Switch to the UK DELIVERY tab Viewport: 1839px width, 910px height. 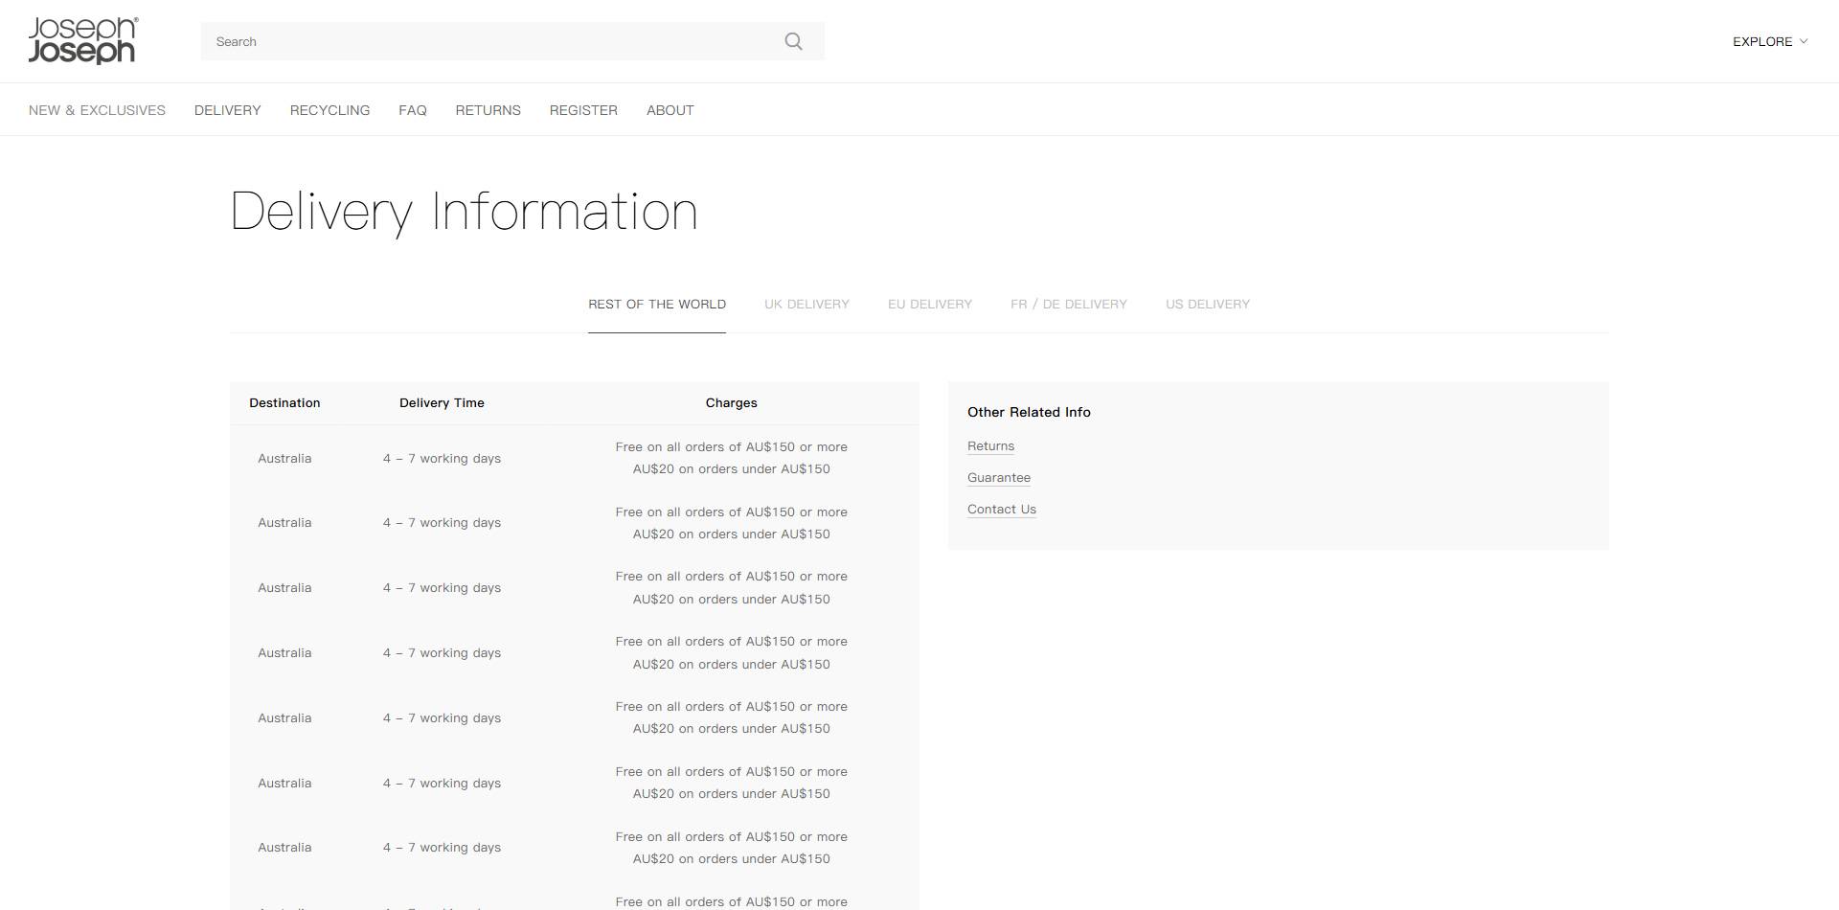click(x=807, y=305)
